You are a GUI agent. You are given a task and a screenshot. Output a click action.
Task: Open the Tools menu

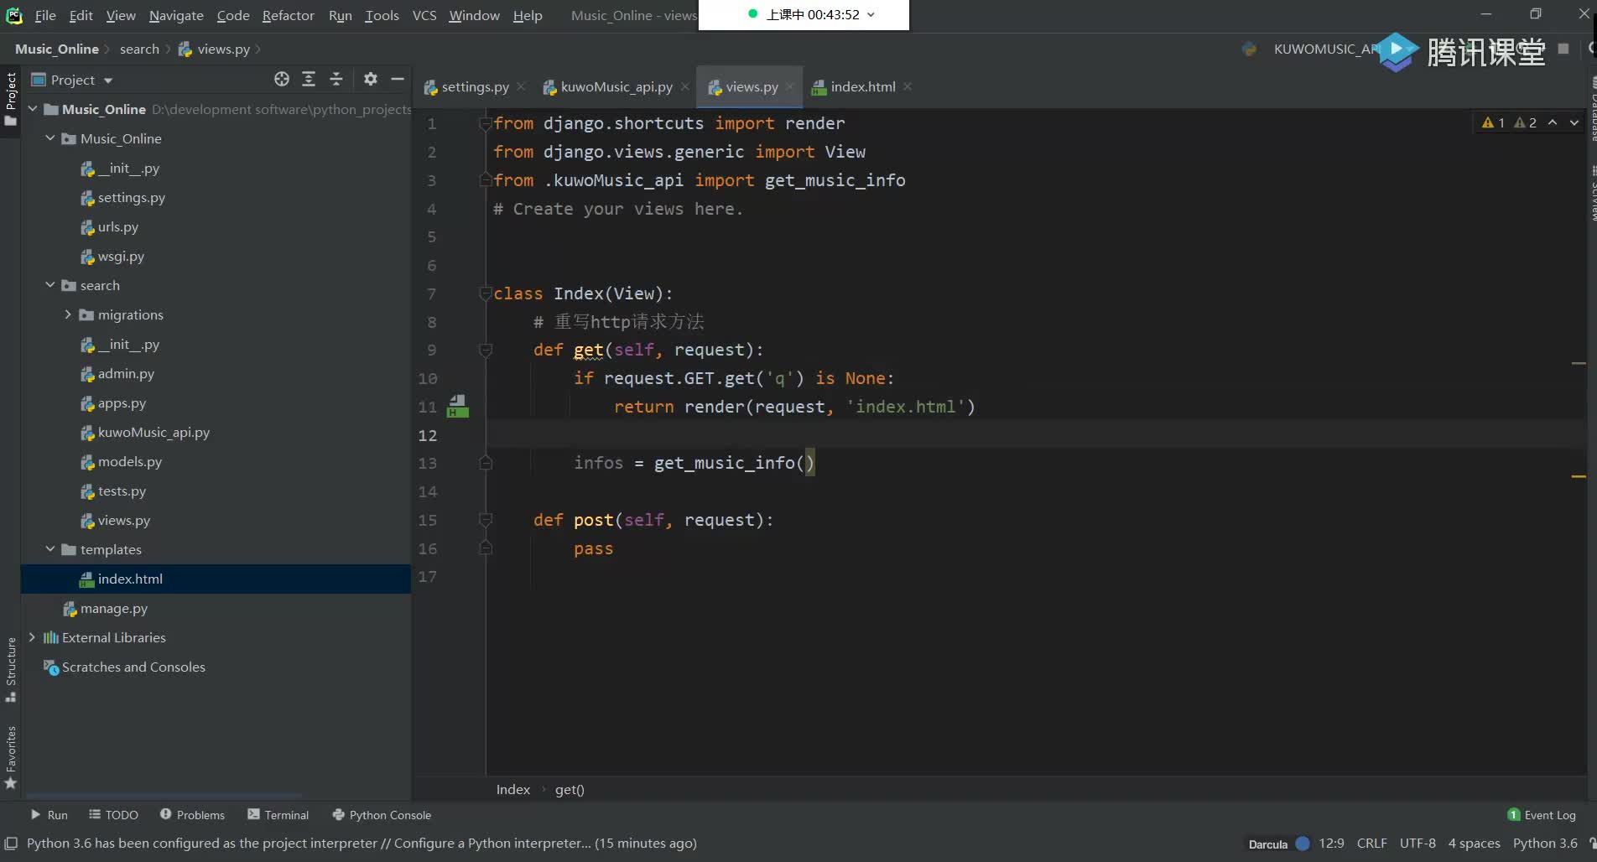click(382, 15)
